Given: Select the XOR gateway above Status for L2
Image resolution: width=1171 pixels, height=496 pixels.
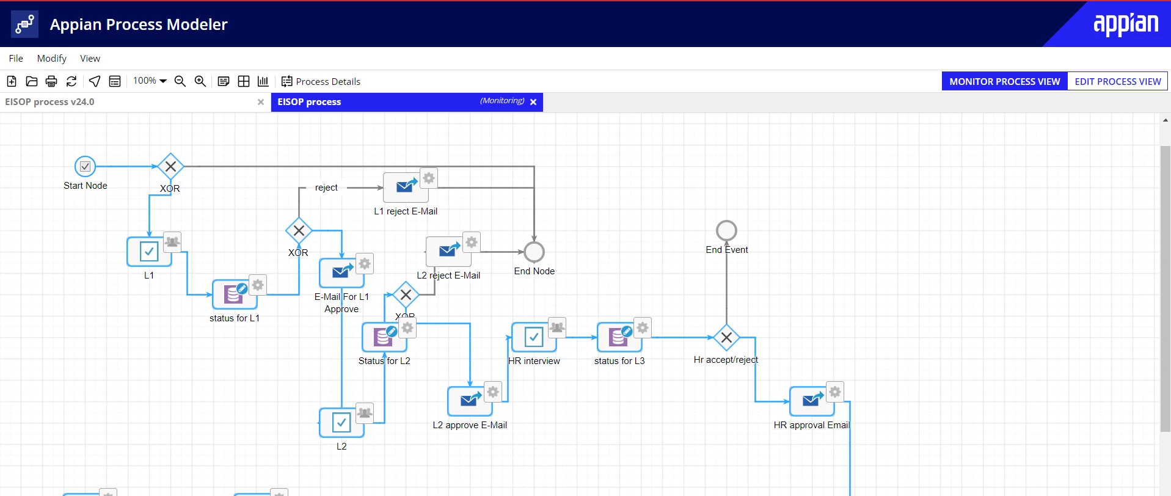Looking at the screenshot, I should pos(406,294).
